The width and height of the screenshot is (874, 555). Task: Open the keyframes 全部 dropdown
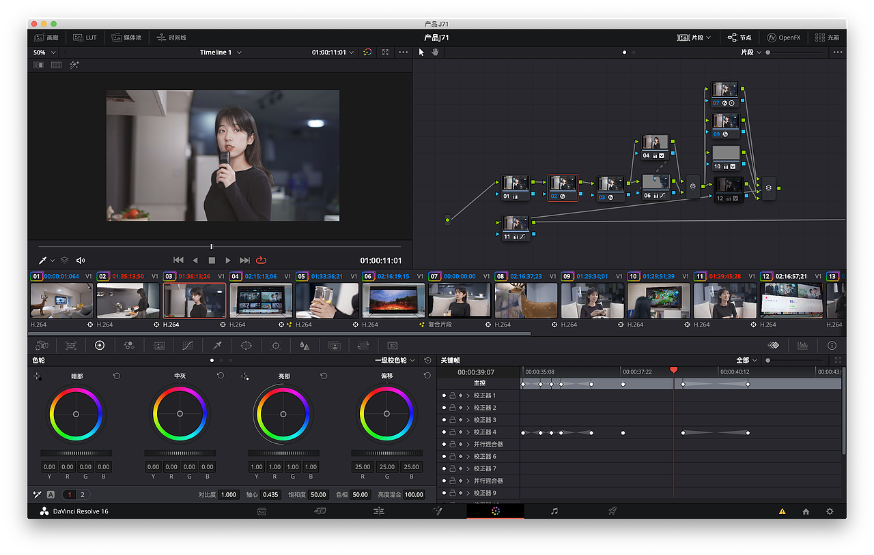746,360
